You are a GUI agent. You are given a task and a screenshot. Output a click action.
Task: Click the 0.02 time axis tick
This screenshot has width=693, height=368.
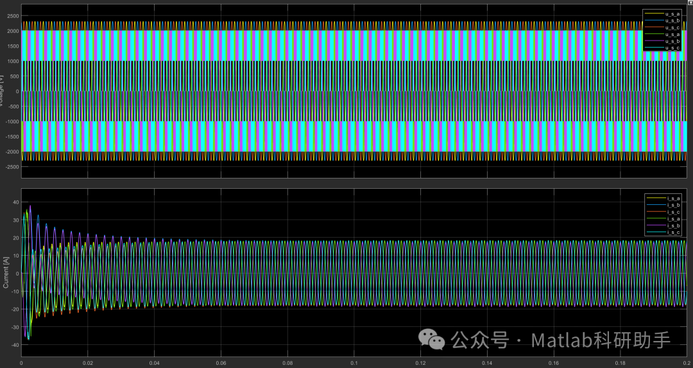click(88, 363)
